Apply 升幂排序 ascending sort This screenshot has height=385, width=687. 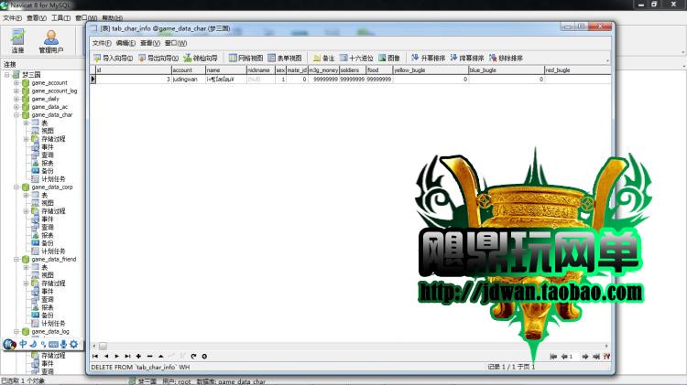tap(428, 58)
